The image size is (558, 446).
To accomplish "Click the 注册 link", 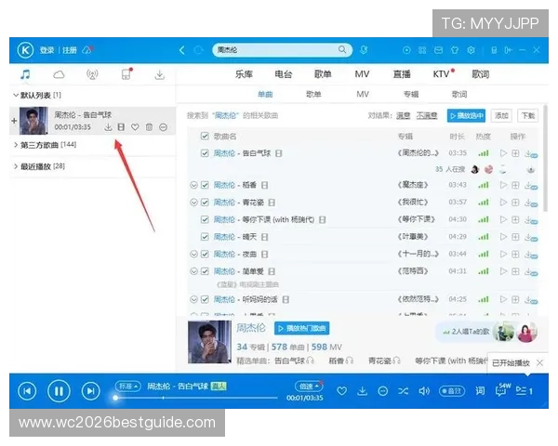I will pyautogui.click(x=70, y=50).
